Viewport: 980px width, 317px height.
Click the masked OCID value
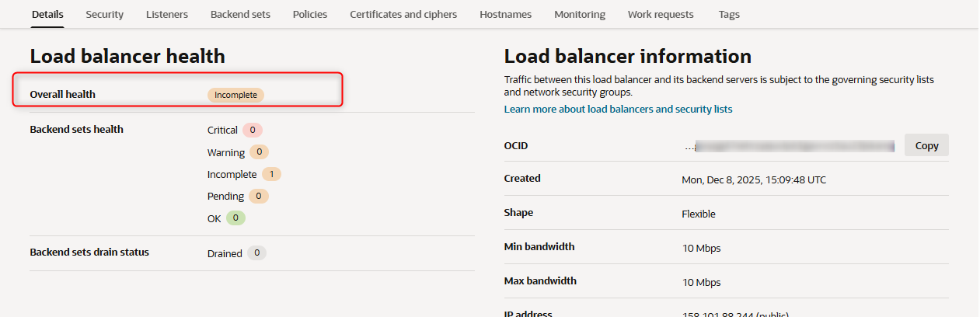pyautogui.click(x=793, y=145)
